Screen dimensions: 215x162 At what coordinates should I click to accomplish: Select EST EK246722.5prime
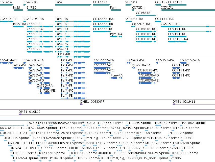click(x=171, y=155)
